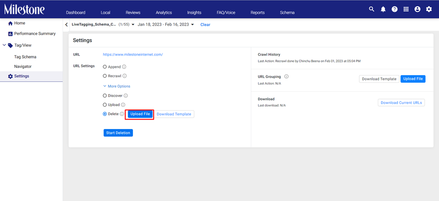439x201 pixels.
Task: Open the Analytics menu
Action: [x=164, y=13]
